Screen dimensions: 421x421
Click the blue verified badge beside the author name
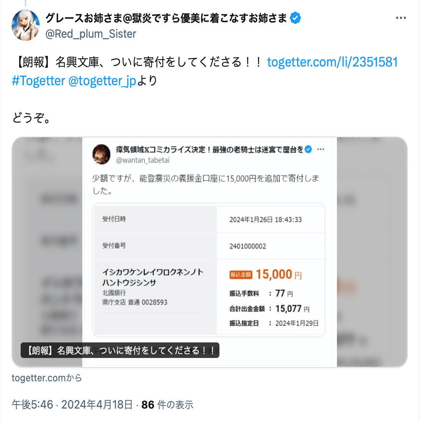tap(295, 18)
